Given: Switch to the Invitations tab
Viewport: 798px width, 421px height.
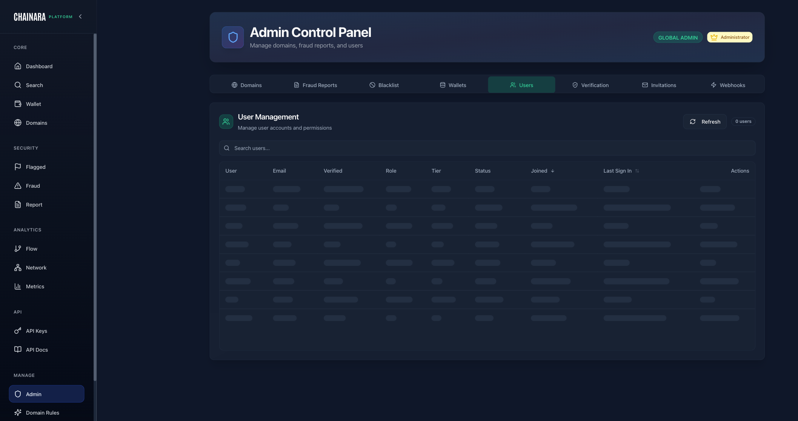Looking at the screenshot, I should 659,85.
